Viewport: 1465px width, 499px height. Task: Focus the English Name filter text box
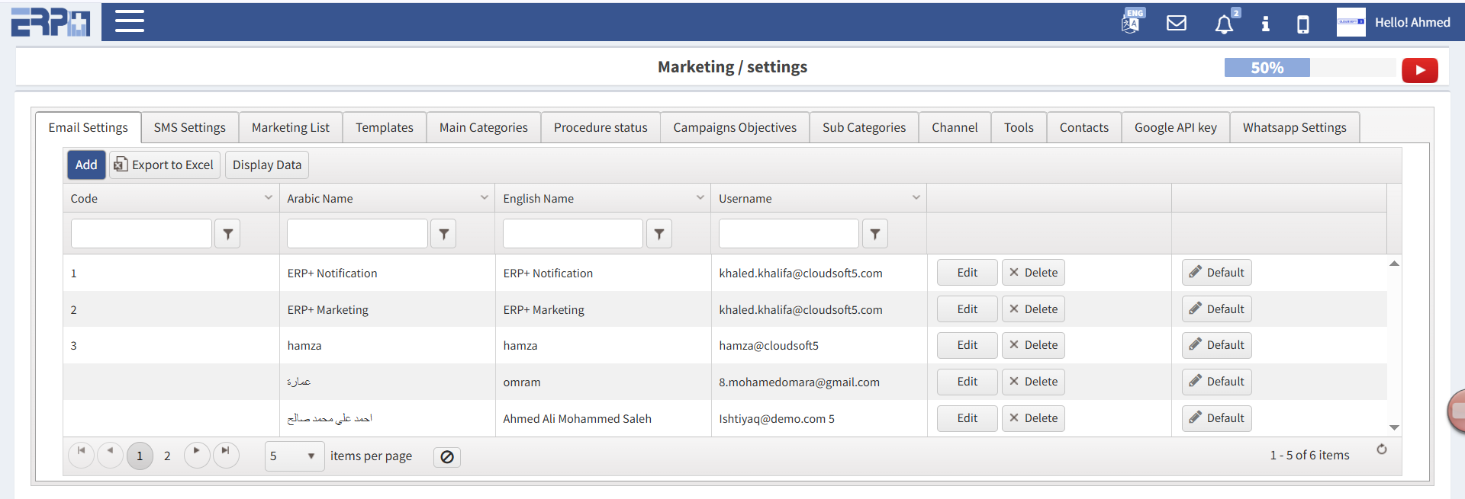click(x=572, y=234)
